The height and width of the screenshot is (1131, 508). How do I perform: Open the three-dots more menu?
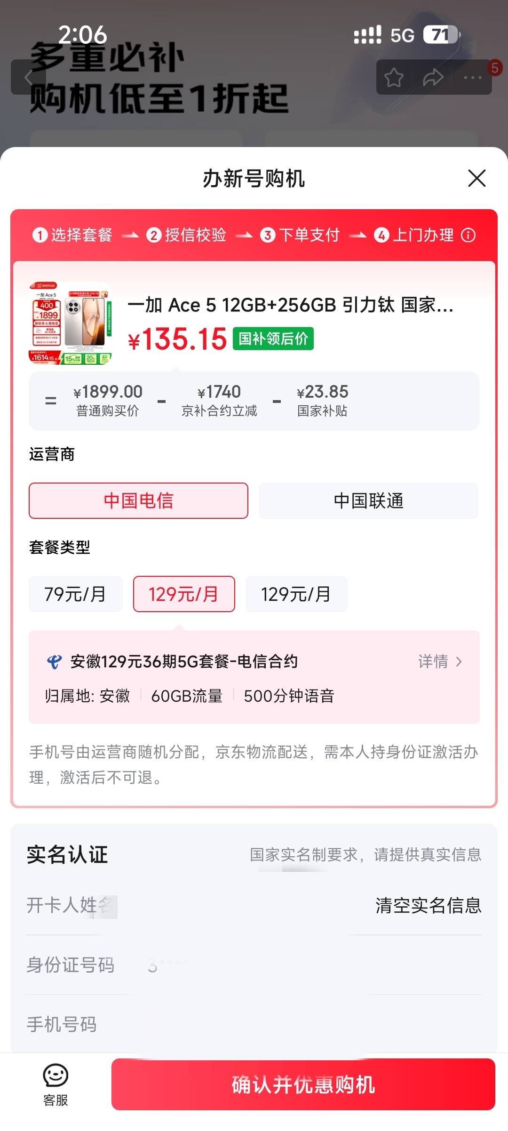[472, 78]
